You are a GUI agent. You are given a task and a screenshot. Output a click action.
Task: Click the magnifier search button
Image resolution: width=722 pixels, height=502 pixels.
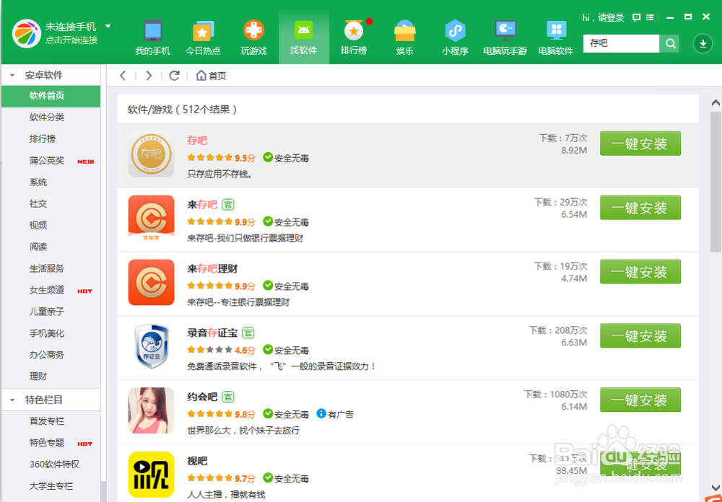pos(670,44)
